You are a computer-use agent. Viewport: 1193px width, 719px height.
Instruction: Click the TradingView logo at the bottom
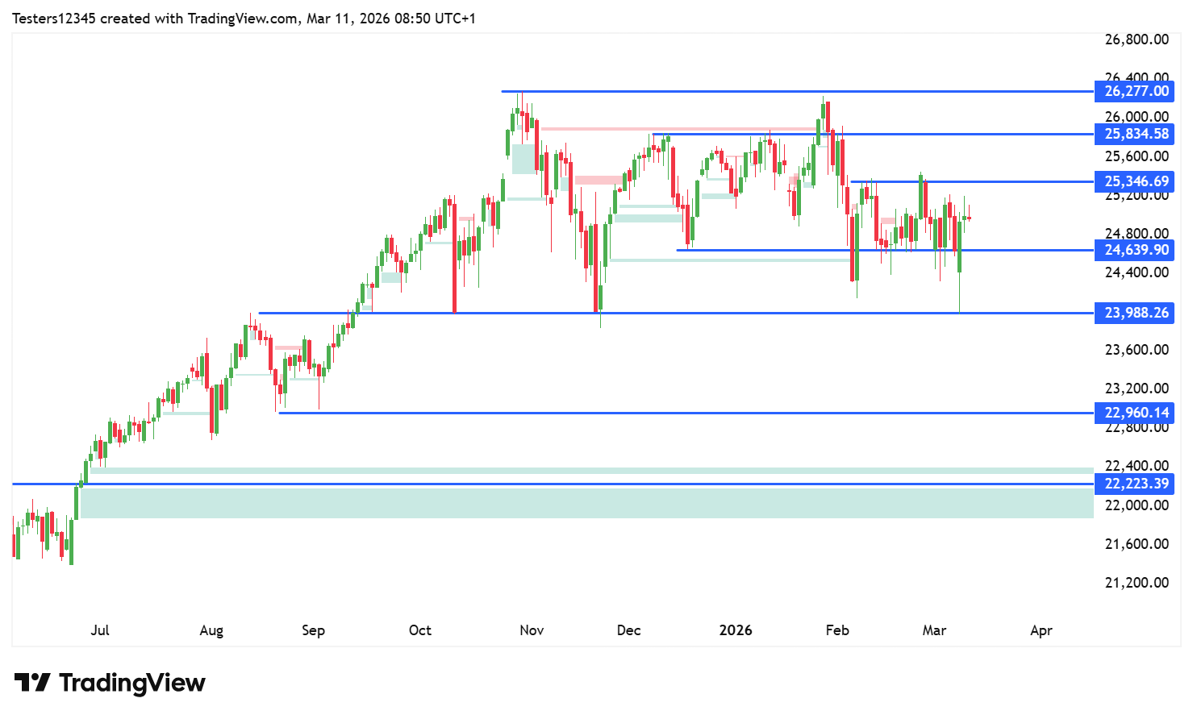pos(111,683)
